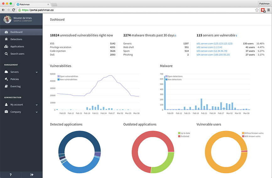Select the Policies gavel icon
The width and height of the screenshot is (272, 178).
point(6,79)
